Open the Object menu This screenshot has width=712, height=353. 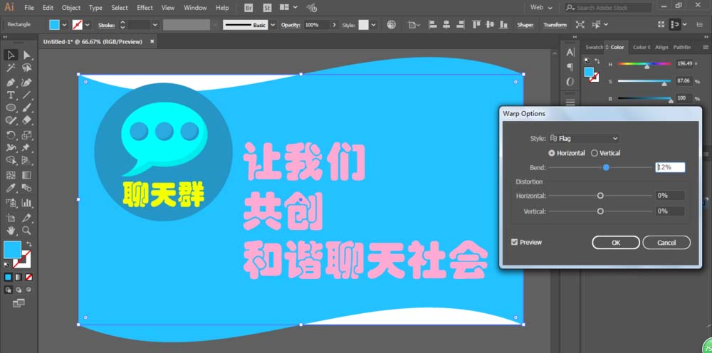[70, 8]
